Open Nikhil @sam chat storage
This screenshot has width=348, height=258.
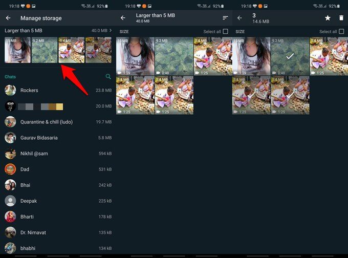click(58, 154)
